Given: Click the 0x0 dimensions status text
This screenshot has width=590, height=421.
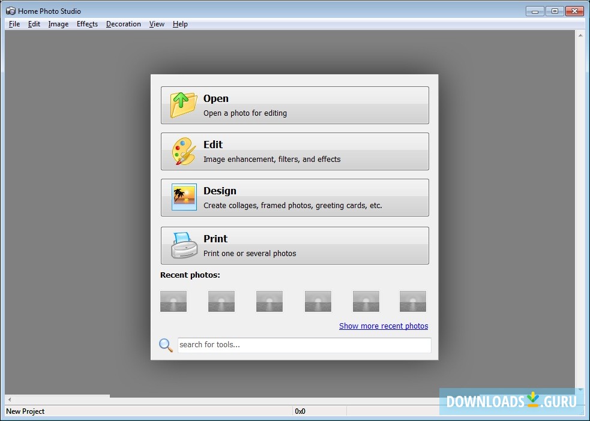Looking at the screenshot, I should (x=300, y=411).
